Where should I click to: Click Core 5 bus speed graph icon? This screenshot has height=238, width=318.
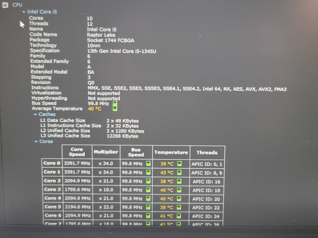(x=148, y=207)
